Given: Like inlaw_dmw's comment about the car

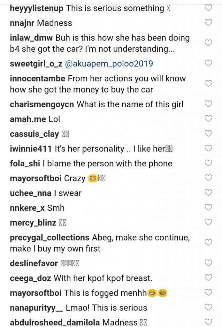Looking at the screenshot, I should [x=208, y=43].
